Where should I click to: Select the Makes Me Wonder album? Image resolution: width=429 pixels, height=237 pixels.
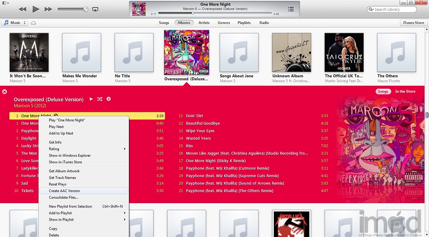[81, 52]
